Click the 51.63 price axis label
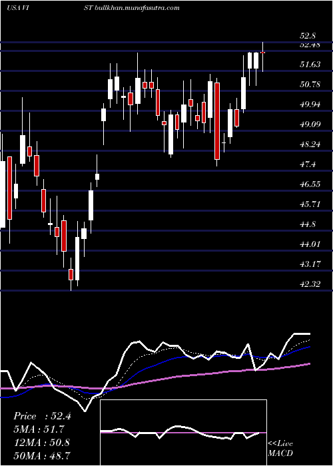Screen dimensions: 333x466 pos(310,64)
